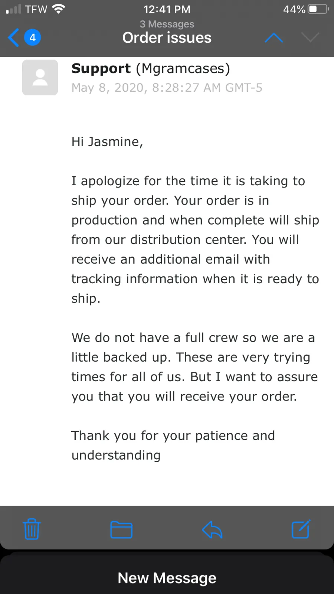The height and width of the screenshot is (594, 334).
Task: Tap the compose new email icon
Action: click(301, 529)
